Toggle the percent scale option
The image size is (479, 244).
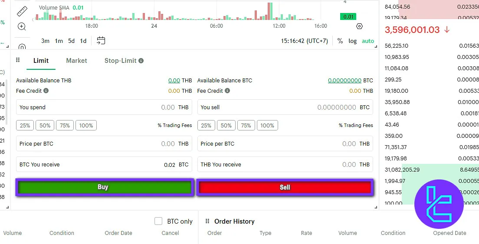click(x=340, y=41)
